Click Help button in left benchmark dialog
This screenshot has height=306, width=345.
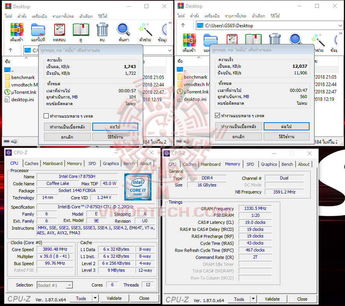point(115,137)
